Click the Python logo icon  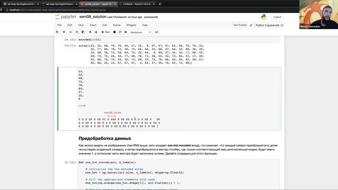(x=264, y=17)
